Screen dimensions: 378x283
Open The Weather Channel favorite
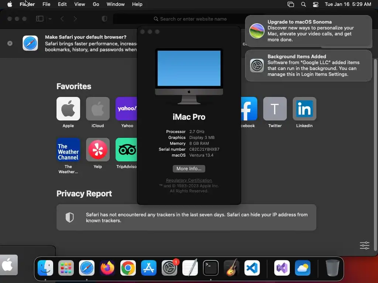point(68,150)
